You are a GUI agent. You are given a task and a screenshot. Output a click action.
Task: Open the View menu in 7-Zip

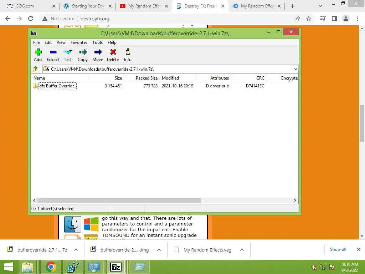(61, 42)
